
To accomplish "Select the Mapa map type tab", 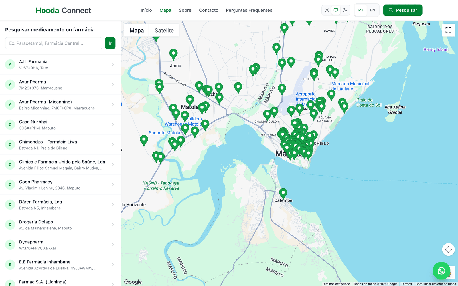I will 137,30.
